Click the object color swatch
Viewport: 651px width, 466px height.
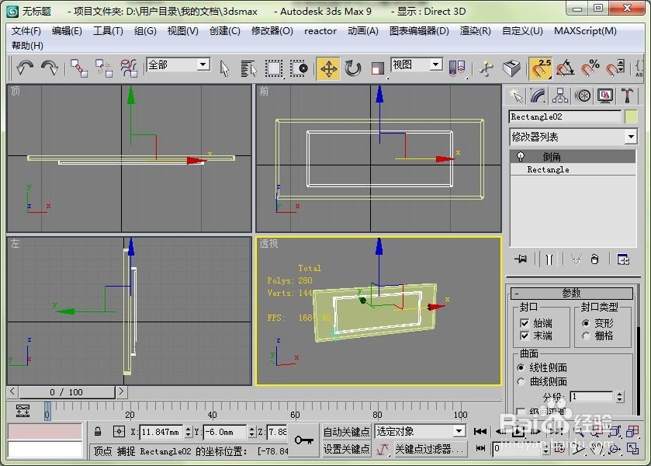tap(631, 116)
